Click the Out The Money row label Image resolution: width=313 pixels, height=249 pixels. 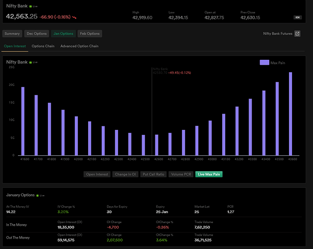pyautogui.click(x=18, y=238)
